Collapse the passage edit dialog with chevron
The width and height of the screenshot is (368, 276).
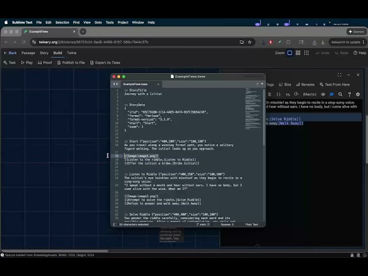point(349,75)
